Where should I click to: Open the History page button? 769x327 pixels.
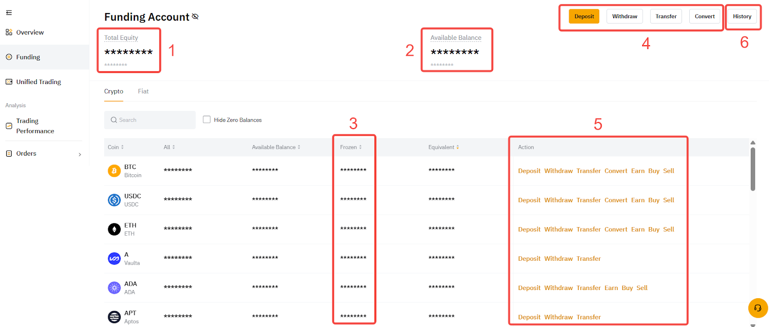[742, 16]
